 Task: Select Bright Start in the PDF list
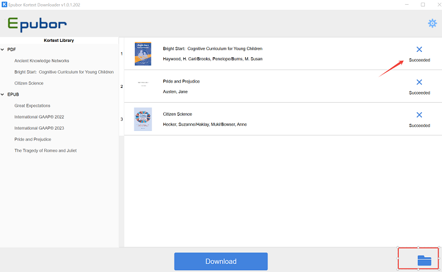coord(64,72)
